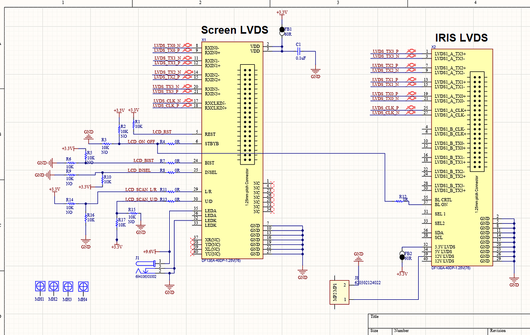Select ferrite bead FB2 by the IRIS connector
The height and width of the screenshot is (335, 530).
click(x=402, y=255)
